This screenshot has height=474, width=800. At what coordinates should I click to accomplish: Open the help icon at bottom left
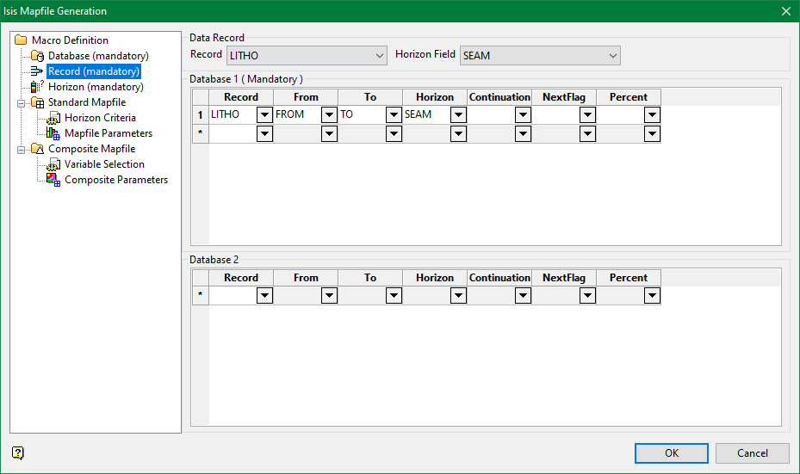pyautogui.click(x=18, y=452)
